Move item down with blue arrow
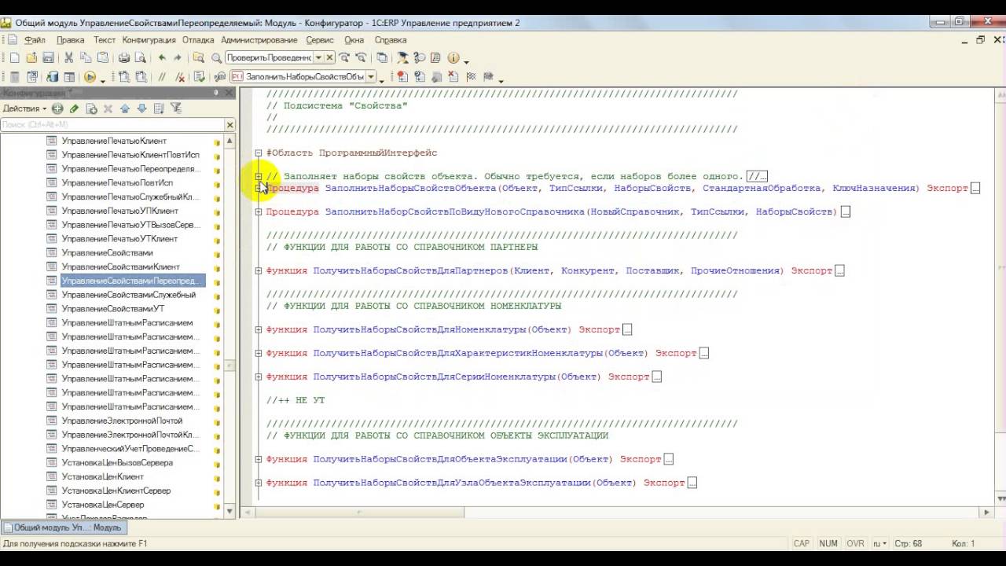1006x566 pixels. (141, 108)
